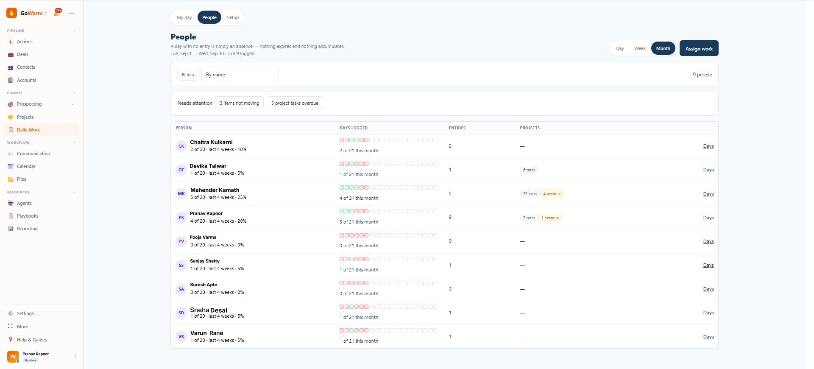
Task: Expand the Prospecting submenu arrow
Action: [72, 104]
